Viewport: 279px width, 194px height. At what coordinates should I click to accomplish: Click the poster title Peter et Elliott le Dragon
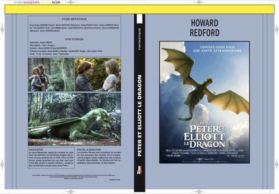[205, 136]
